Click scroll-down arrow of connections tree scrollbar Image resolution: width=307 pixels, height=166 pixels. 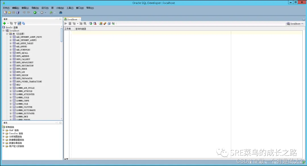coord(61,119)
